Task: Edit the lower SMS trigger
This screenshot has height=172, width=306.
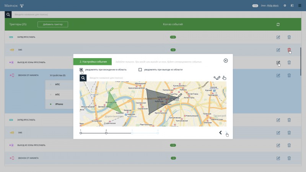Action: tap(278, 133)
